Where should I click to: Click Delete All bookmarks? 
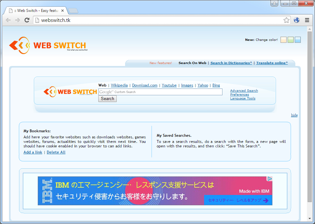tap(56, 152)
